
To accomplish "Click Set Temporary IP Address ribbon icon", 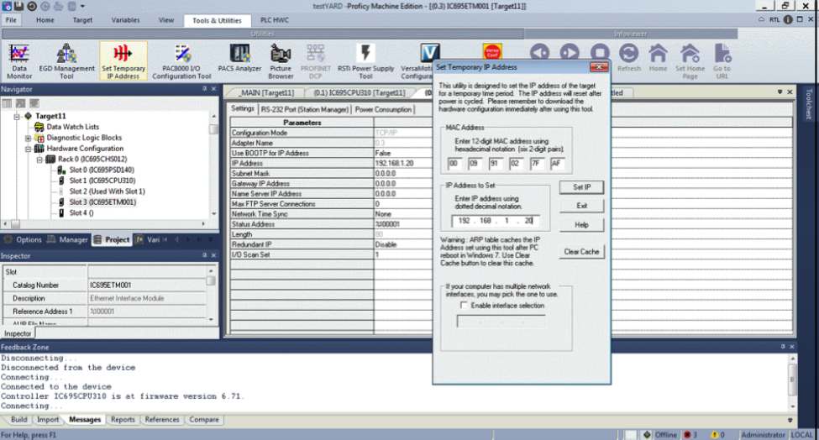I will [123, 61].
